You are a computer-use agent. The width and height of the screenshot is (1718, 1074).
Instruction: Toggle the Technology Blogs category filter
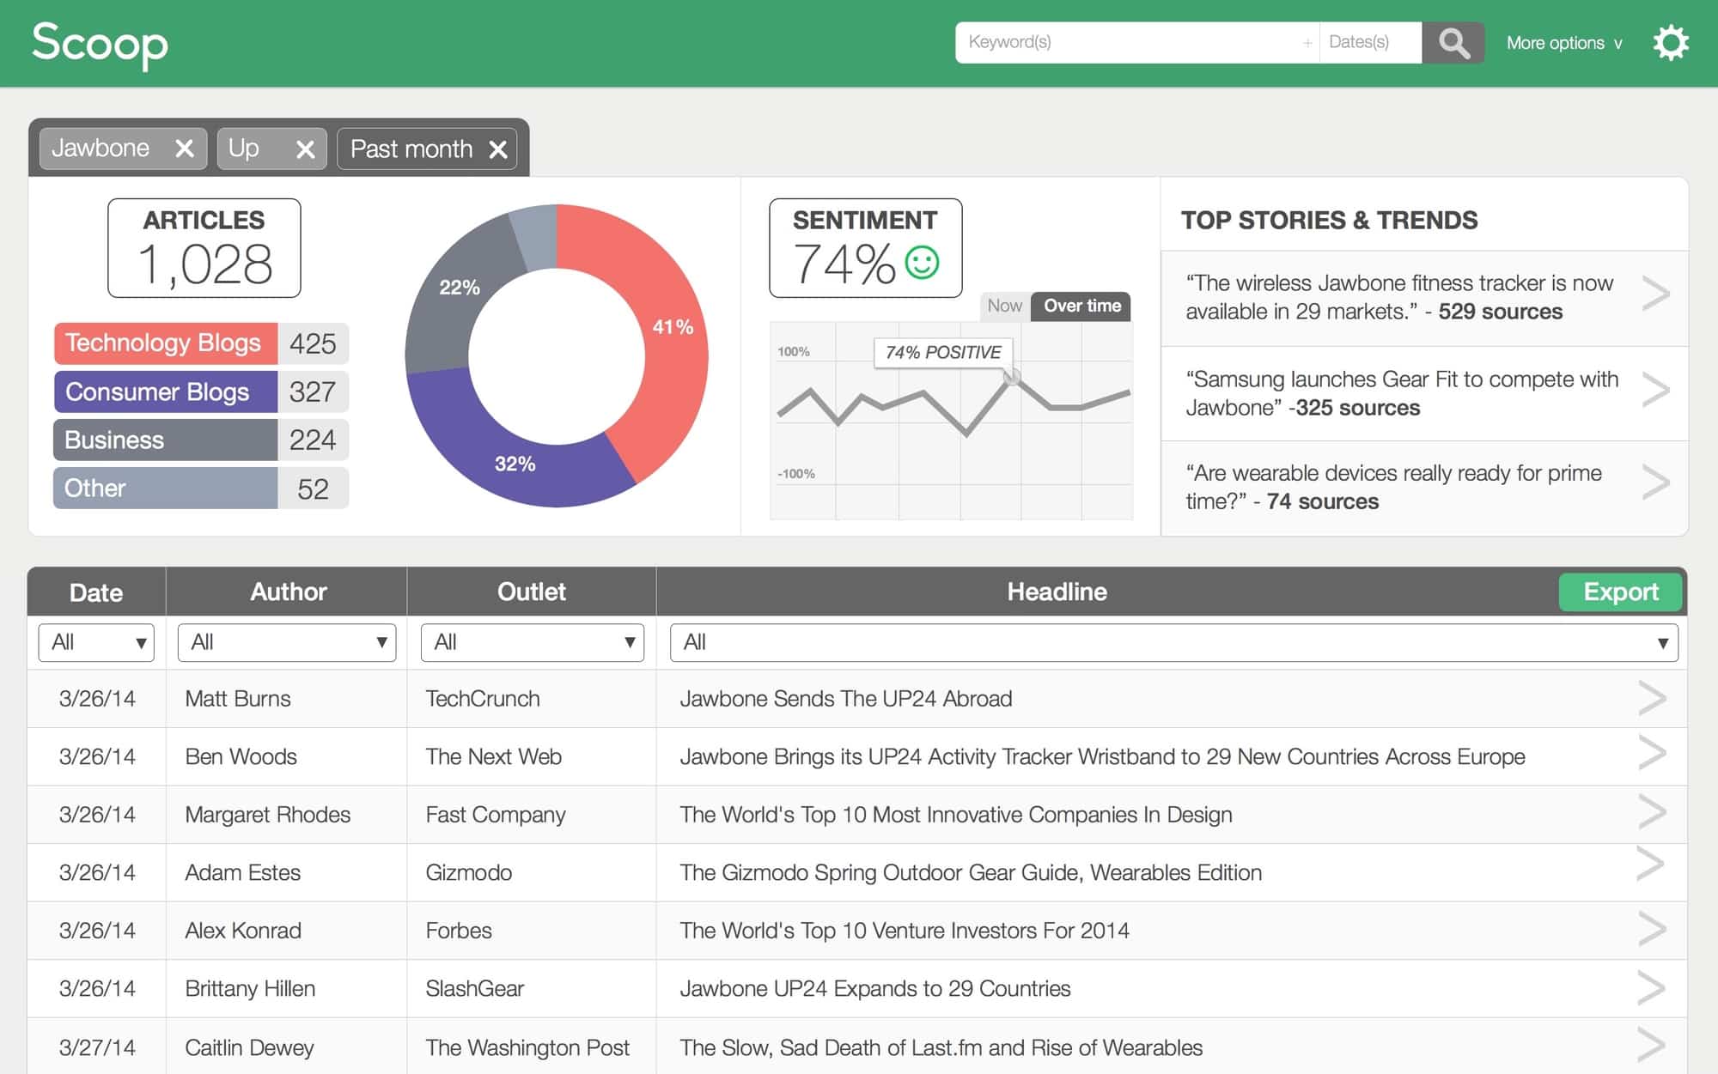(x=165, y=343)
